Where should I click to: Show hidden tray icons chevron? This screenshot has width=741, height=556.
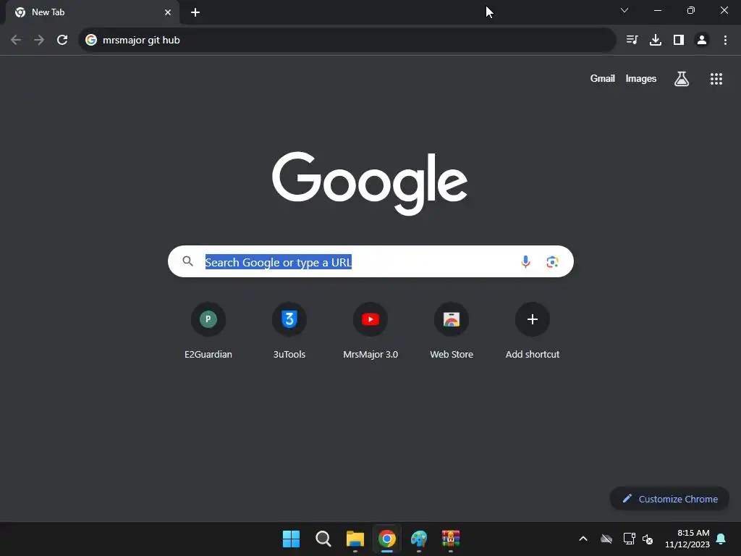(x=583, y=539)
